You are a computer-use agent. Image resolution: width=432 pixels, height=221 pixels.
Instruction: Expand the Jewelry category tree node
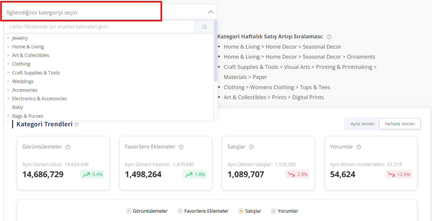pos(8,38)
